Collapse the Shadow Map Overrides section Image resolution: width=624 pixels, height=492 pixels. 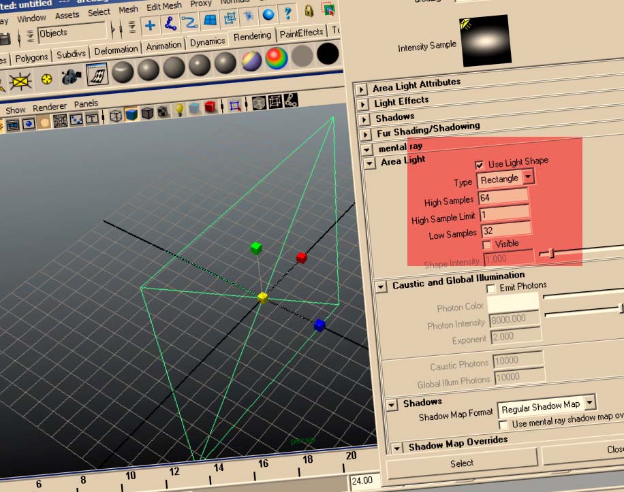(396, 448)
